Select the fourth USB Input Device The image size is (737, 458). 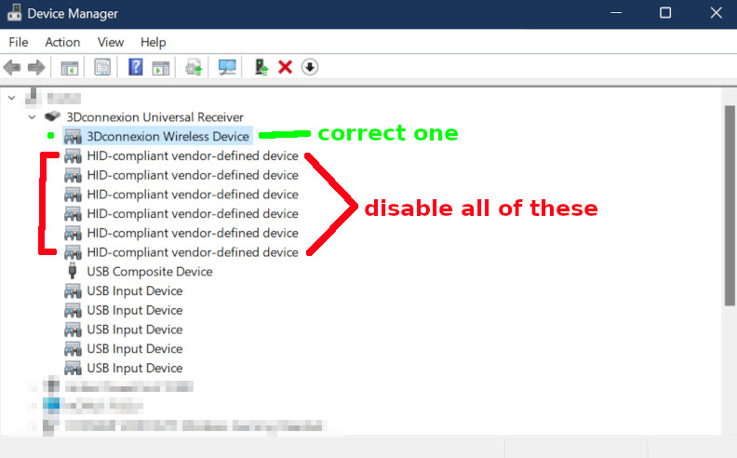[x=134, y=348]
